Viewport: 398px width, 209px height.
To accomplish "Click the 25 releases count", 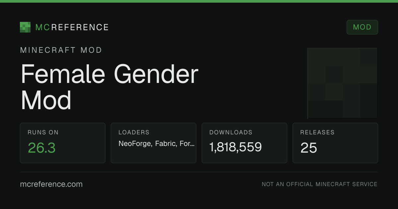I will coord(309,148).
